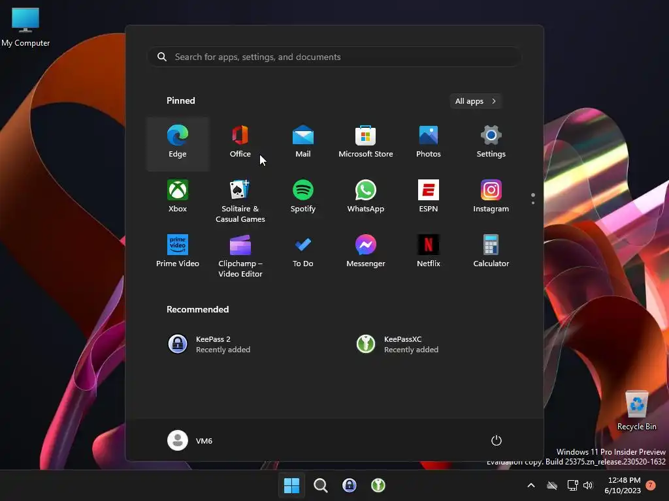Launch Prime Video
Viewport: 669px width, 501px height.
tap(178, 253)
